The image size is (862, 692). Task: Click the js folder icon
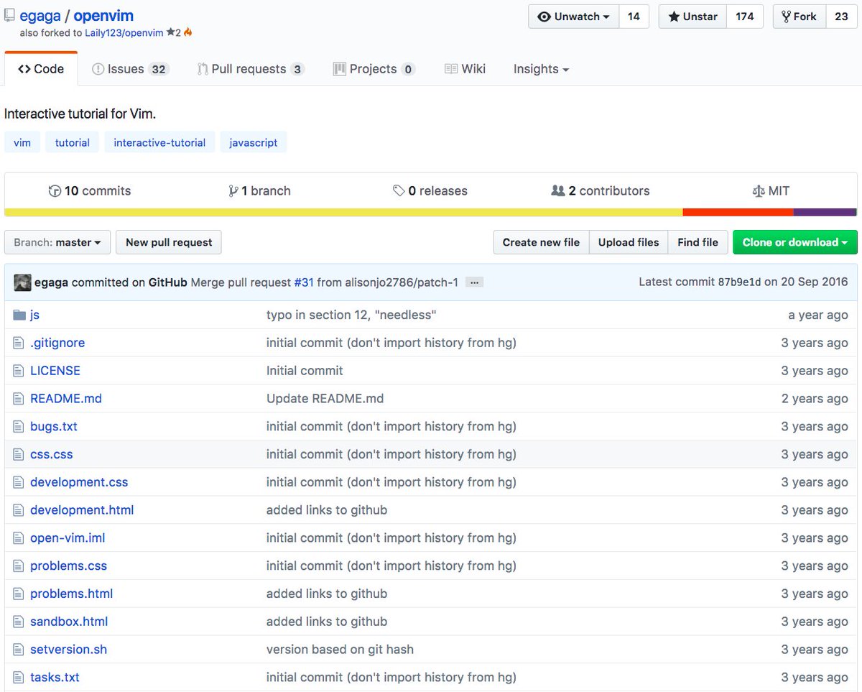pos(19,315)
